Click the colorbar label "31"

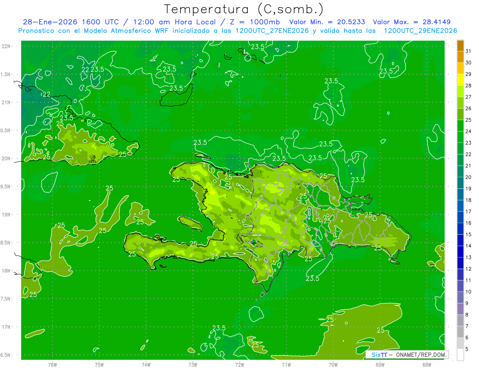(x=469, y=51)
